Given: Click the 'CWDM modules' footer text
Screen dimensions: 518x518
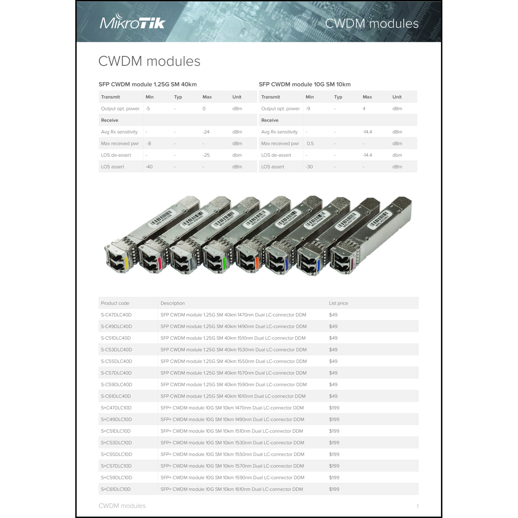Looking at the screenshot, I should [x=122, y=506].
